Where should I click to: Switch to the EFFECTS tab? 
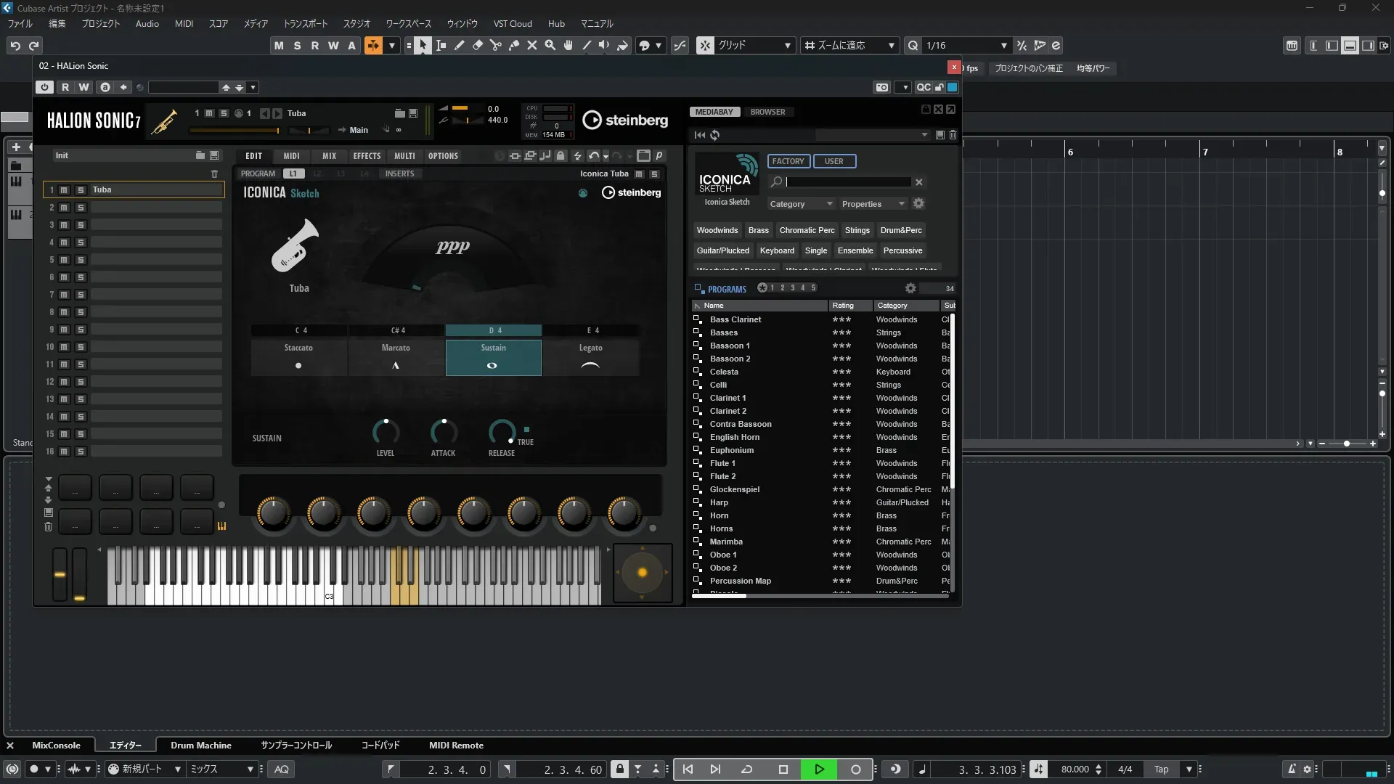pyautogui.click(x=367, y=156)
